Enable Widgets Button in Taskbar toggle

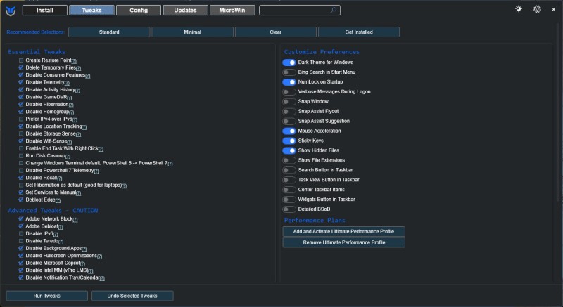point(289,200)
